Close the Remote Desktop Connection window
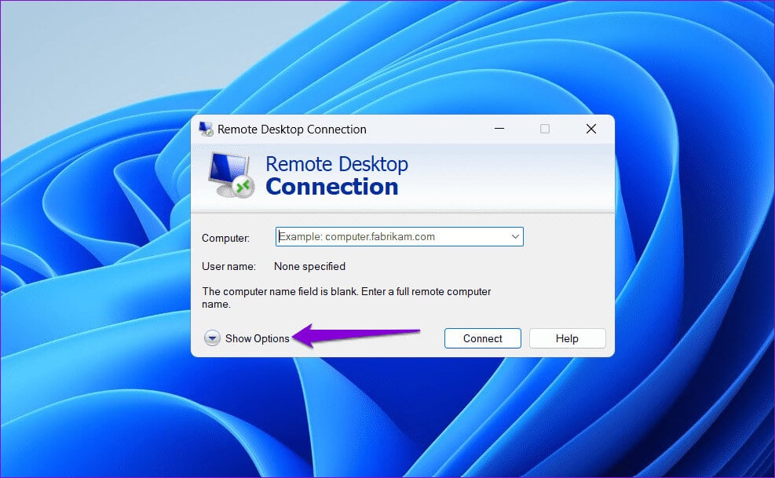This screenshot has height=478, width=775. coord(590,129)
